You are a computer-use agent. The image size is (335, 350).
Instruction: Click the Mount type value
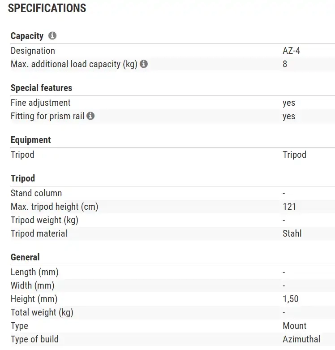click(295, 326)
